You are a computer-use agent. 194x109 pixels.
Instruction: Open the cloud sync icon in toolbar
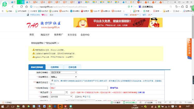(182, 7)
